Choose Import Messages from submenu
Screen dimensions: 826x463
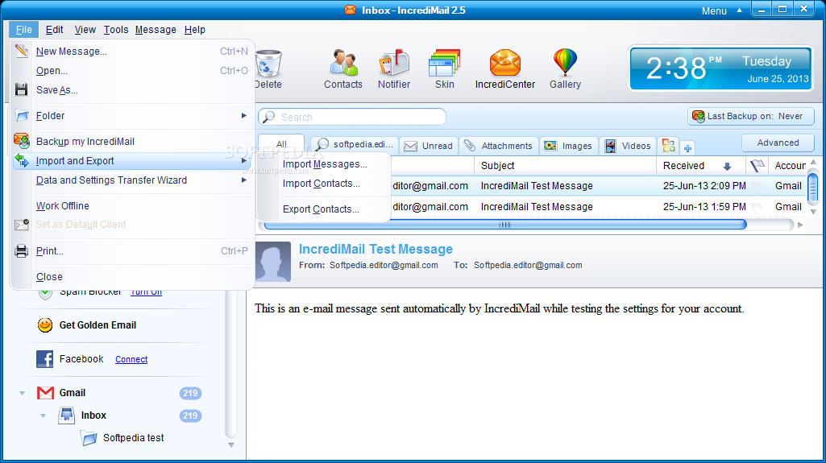(325, 164)
